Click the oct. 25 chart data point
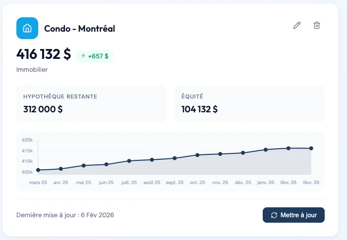This screenshot has width=347, height=240. click(197, 155)
